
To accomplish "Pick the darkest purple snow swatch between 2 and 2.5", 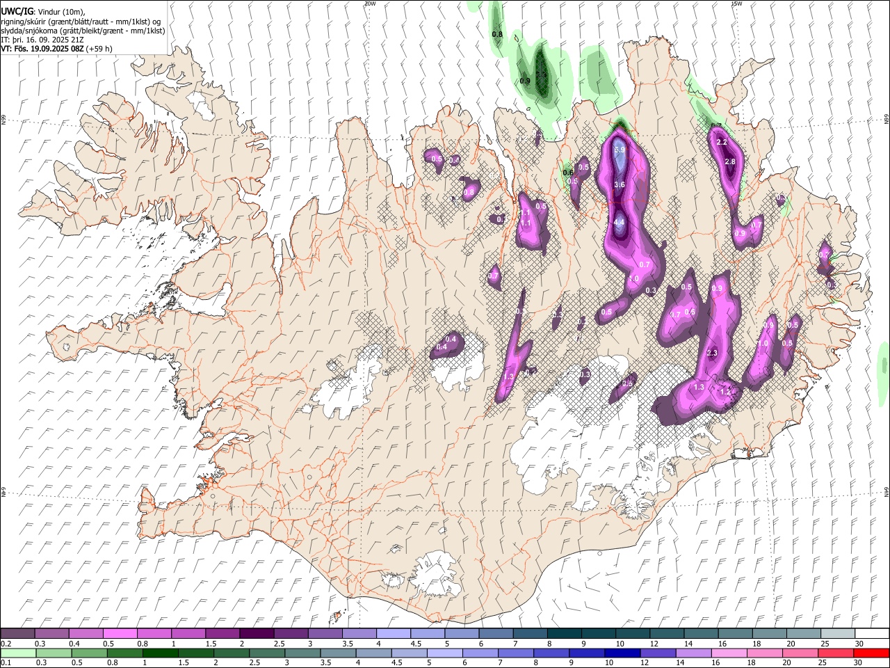I will pos(257,633).
